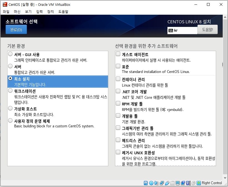Select '사용자 정의 운영 체제' radio button
Image resolution: width=228 pixels, height=187 pixels.
click(10, 120)
